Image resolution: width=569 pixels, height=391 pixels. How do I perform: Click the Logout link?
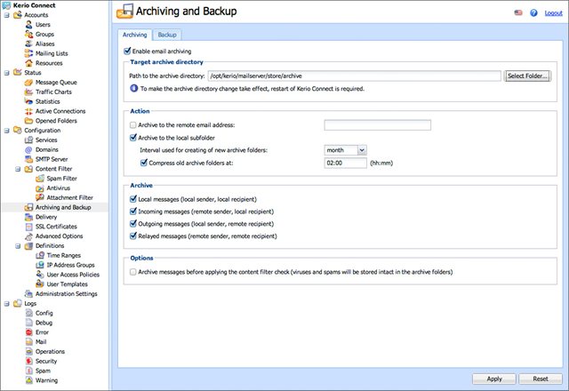click(x=553, y=13)
